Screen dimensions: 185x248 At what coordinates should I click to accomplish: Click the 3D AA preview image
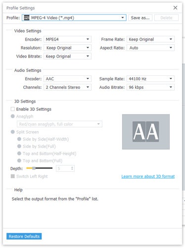click(x=146, y=132)
